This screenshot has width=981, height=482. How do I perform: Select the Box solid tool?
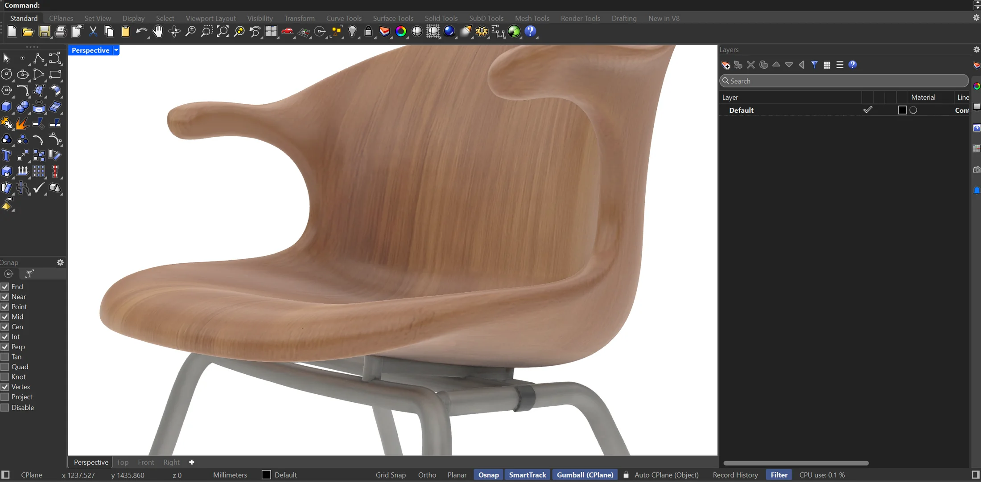(x=7, y=107)
